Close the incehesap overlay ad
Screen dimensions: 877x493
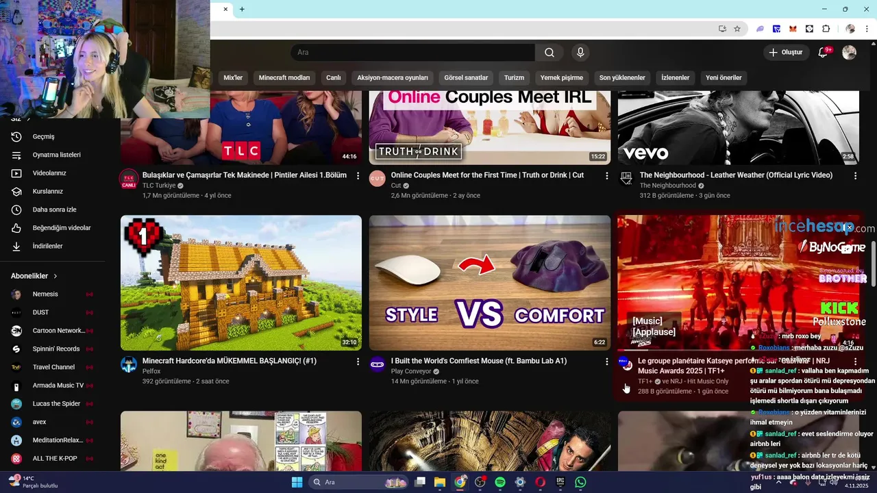click(849, 227)
